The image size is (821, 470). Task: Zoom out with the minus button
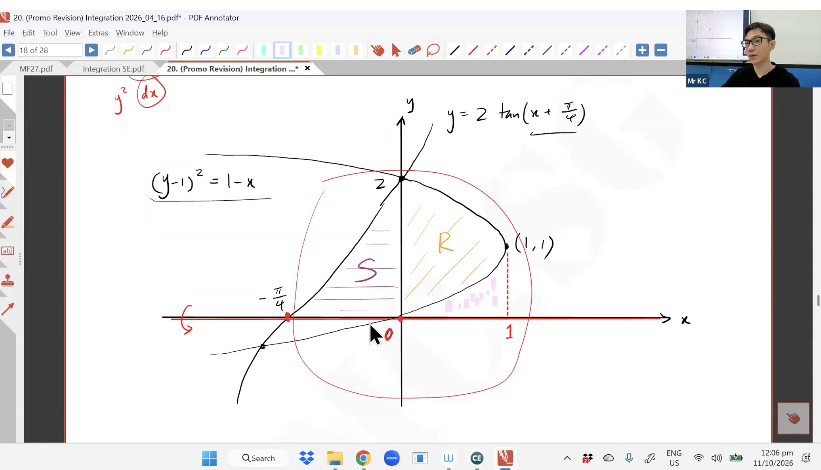click(x=661, y=50)
